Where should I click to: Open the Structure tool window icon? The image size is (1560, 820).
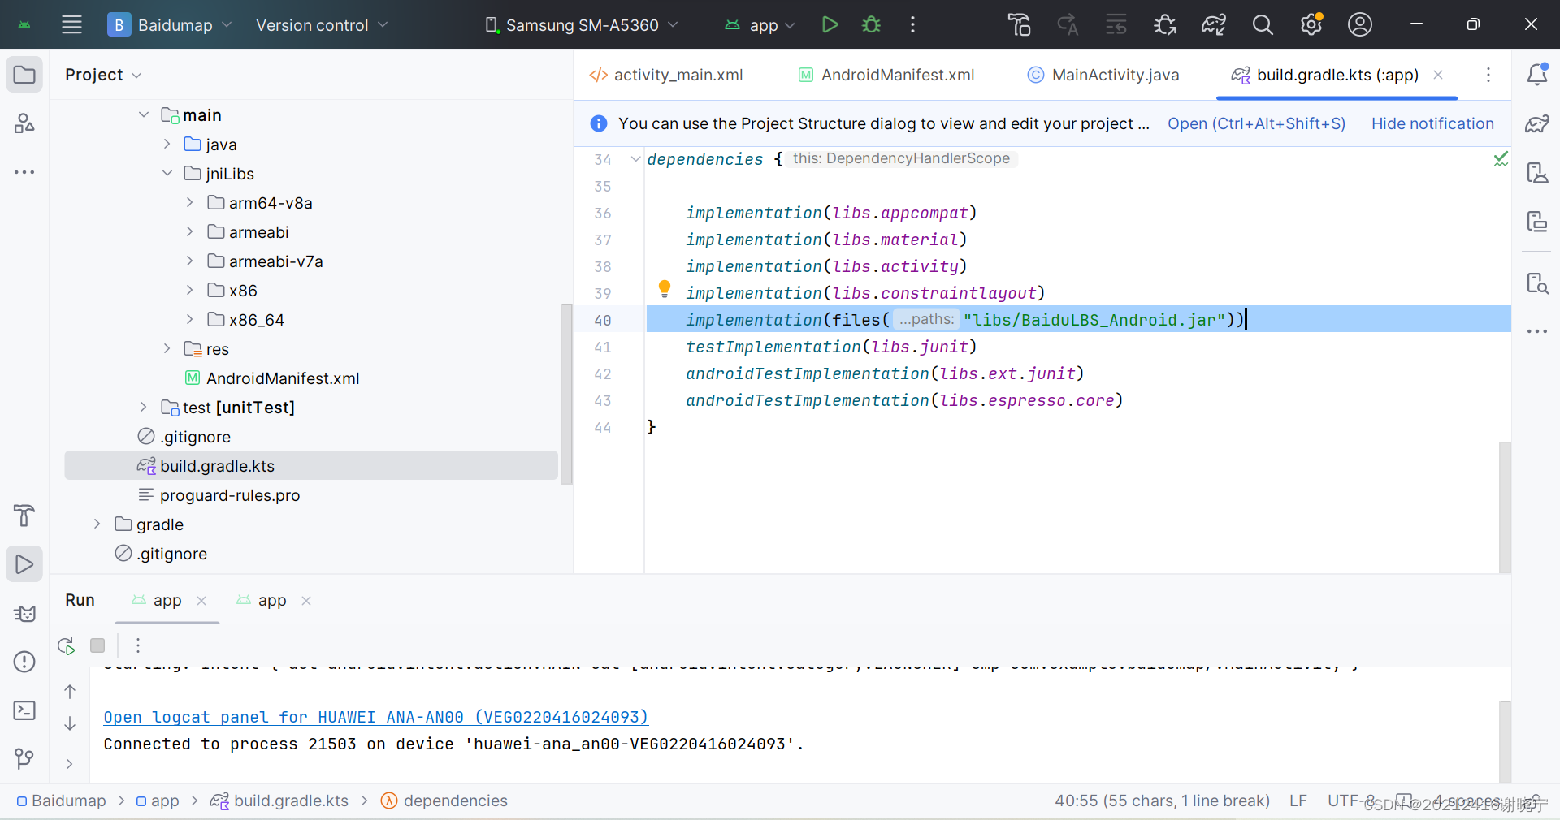[x=24, y=123]
